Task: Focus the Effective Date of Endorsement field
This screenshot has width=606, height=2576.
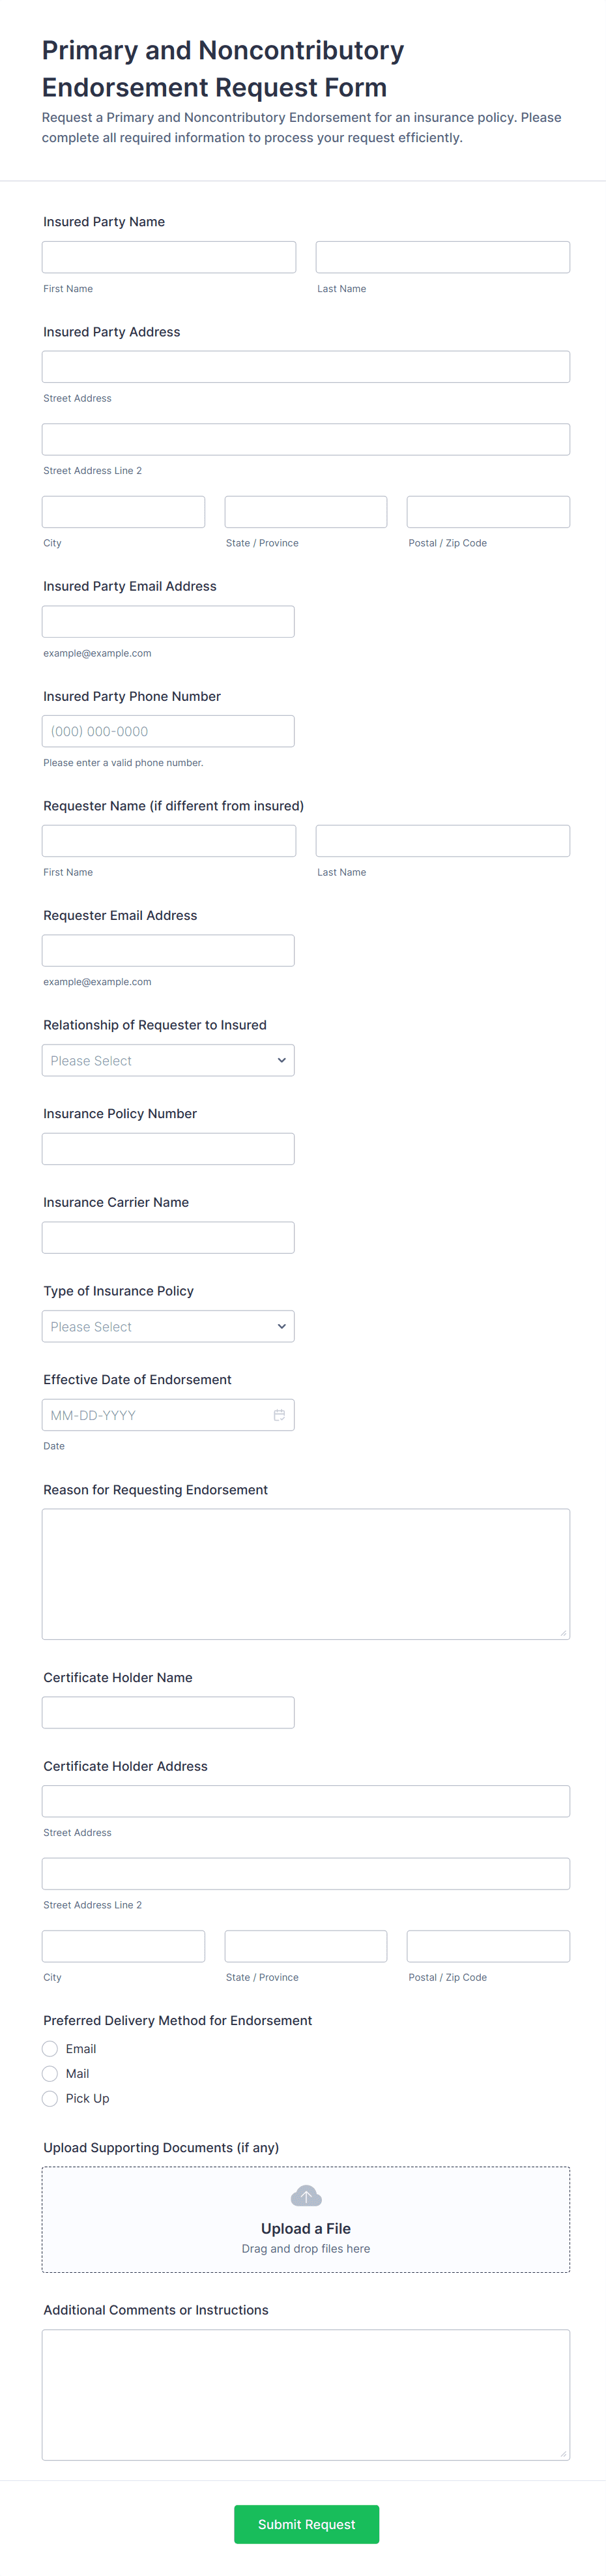Action: 168,1415
